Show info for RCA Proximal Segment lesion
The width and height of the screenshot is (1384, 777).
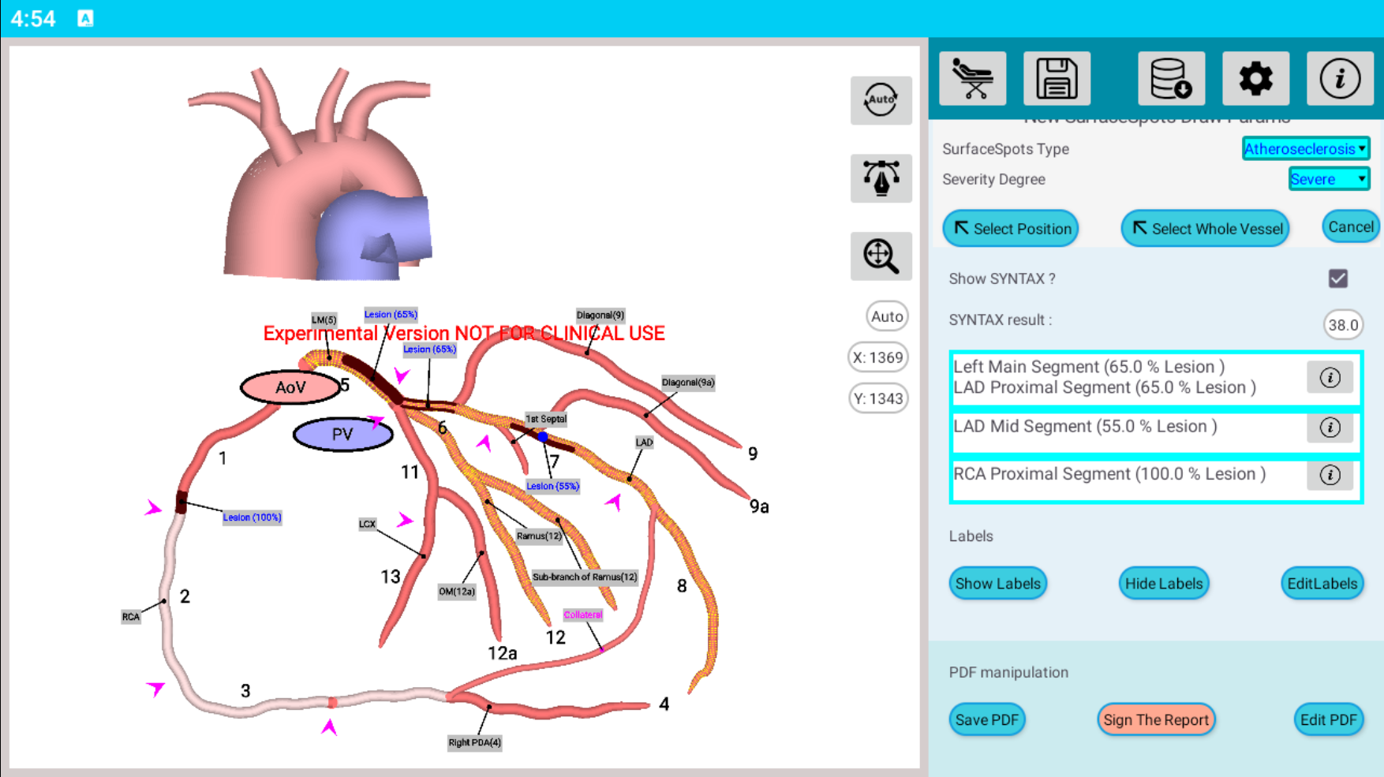click(1330, 475)
